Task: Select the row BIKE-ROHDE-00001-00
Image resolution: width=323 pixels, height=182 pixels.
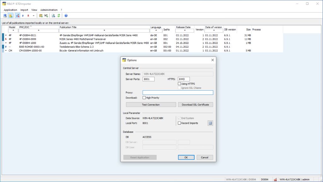Action: pyautogui.click(x=142, y=47)
